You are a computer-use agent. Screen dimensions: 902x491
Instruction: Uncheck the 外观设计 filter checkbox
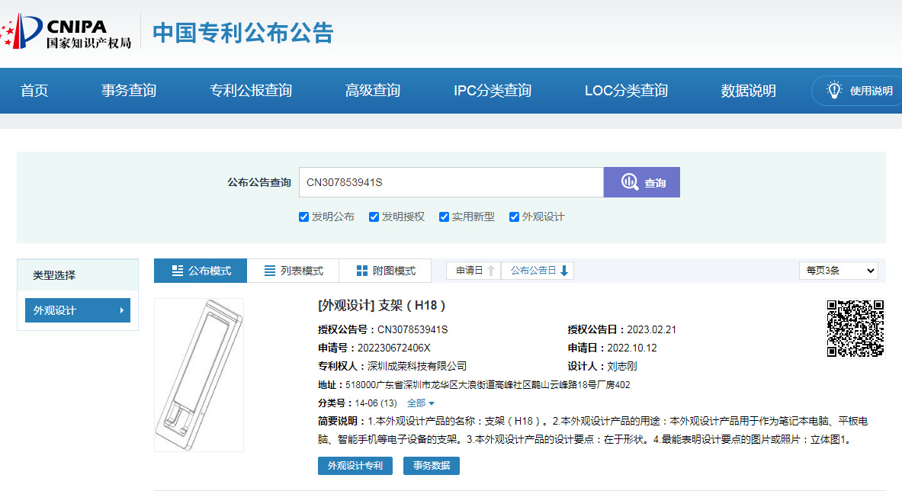pyautogui.click(x=513, y=217)
